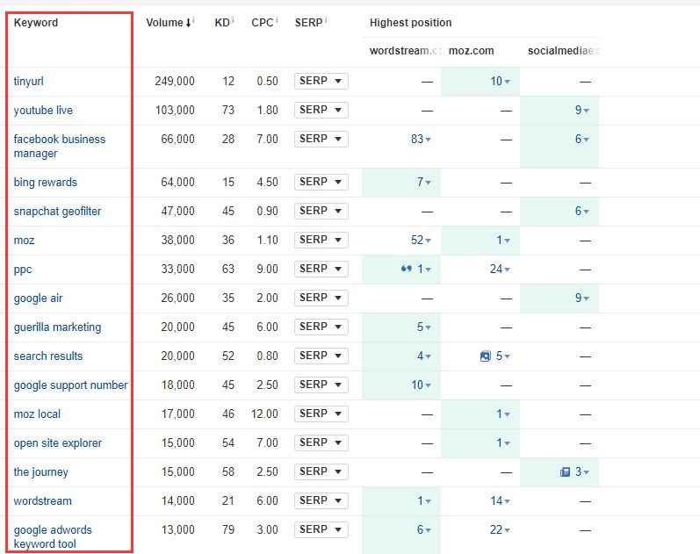Viewport: 700px width, 554px height.
Task: Sort by the Volume column header
Action: [169, 22]
